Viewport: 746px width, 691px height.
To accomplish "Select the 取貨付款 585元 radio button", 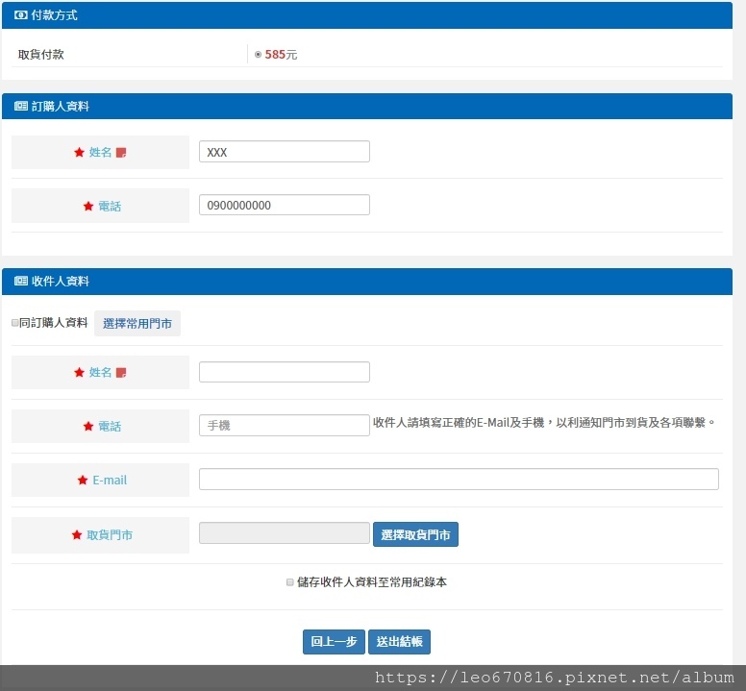I will [258, 55].
